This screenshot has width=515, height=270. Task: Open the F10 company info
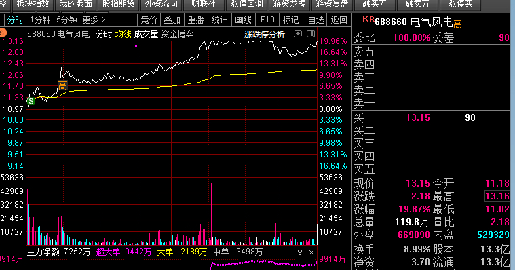(267, 20)
